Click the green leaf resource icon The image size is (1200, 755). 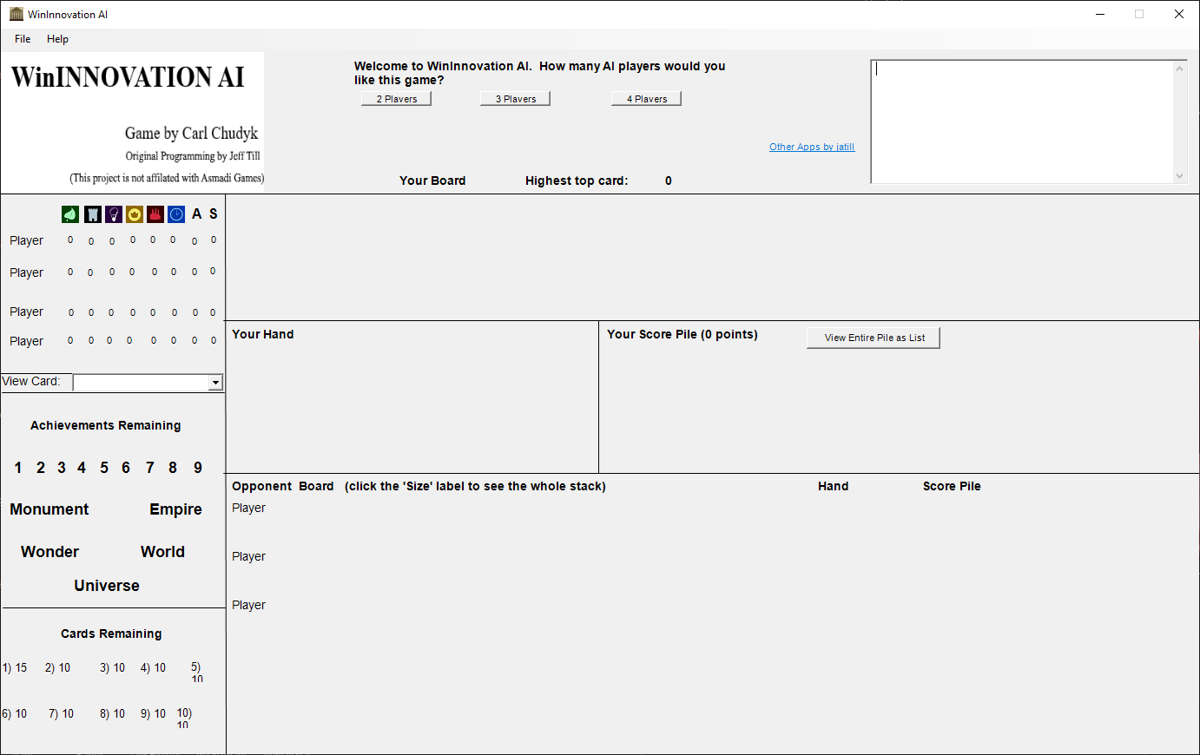coord(70,214)
